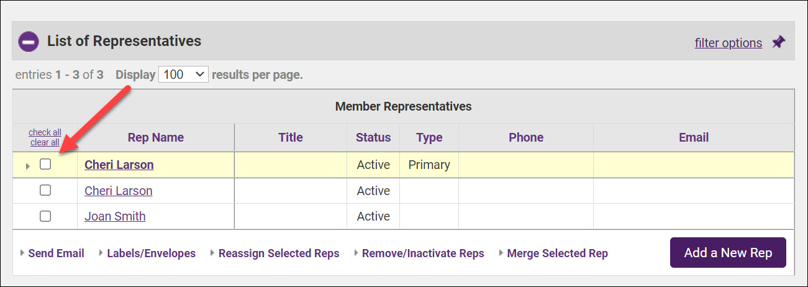Collapse the List of Representatives section
The height and width of the screenshot is (287, 808).
tap(29, 42)
